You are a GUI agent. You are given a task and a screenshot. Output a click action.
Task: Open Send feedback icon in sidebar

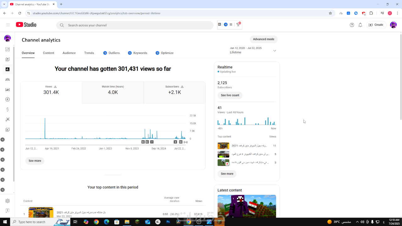pyautogui.click(x=8, y=211)
